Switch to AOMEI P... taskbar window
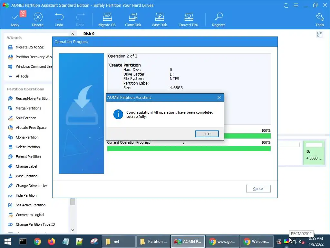This screenshot has width=330, height=248. pyautogui.click(x=188, y=242)
